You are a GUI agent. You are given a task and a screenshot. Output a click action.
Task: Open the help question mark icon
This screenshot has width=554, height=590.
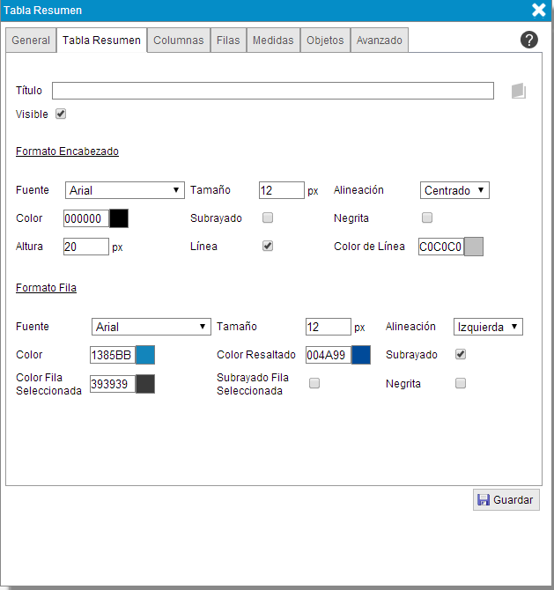[x=528, y=40]
